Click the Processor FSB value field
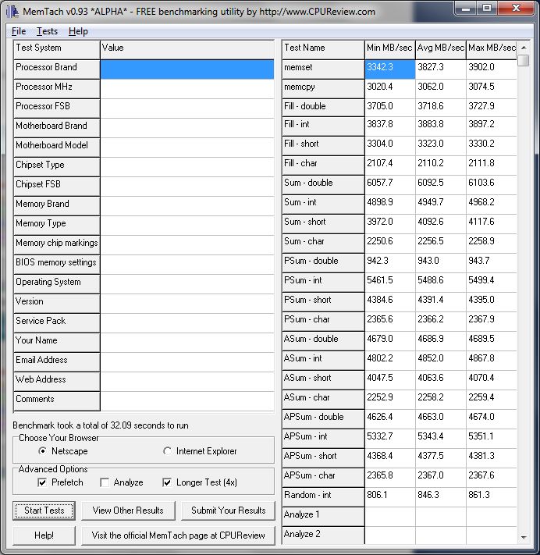The width and height of the screenshot is (540, 555). click(187, 109)
